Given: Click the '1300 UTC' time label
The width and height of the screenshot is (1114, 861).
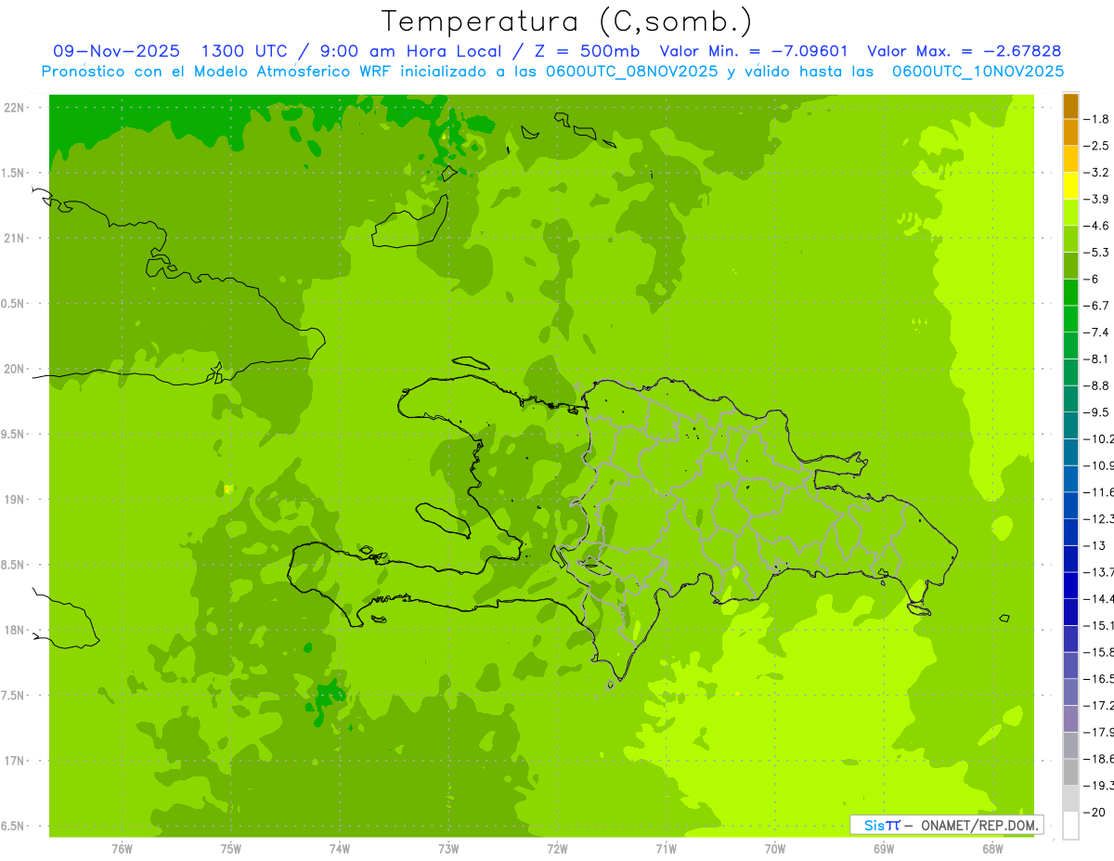Looking at the screenshot, I should [245, 51].
